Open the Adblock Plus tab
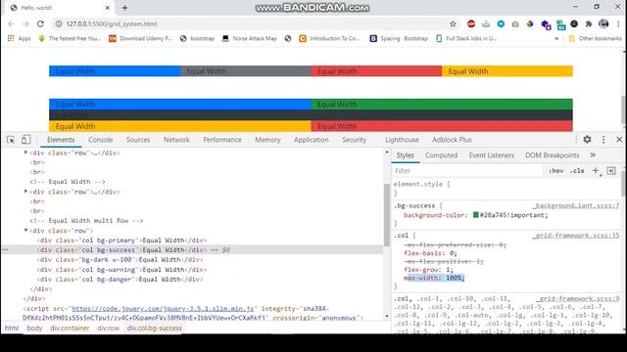 tap(452, 140)
